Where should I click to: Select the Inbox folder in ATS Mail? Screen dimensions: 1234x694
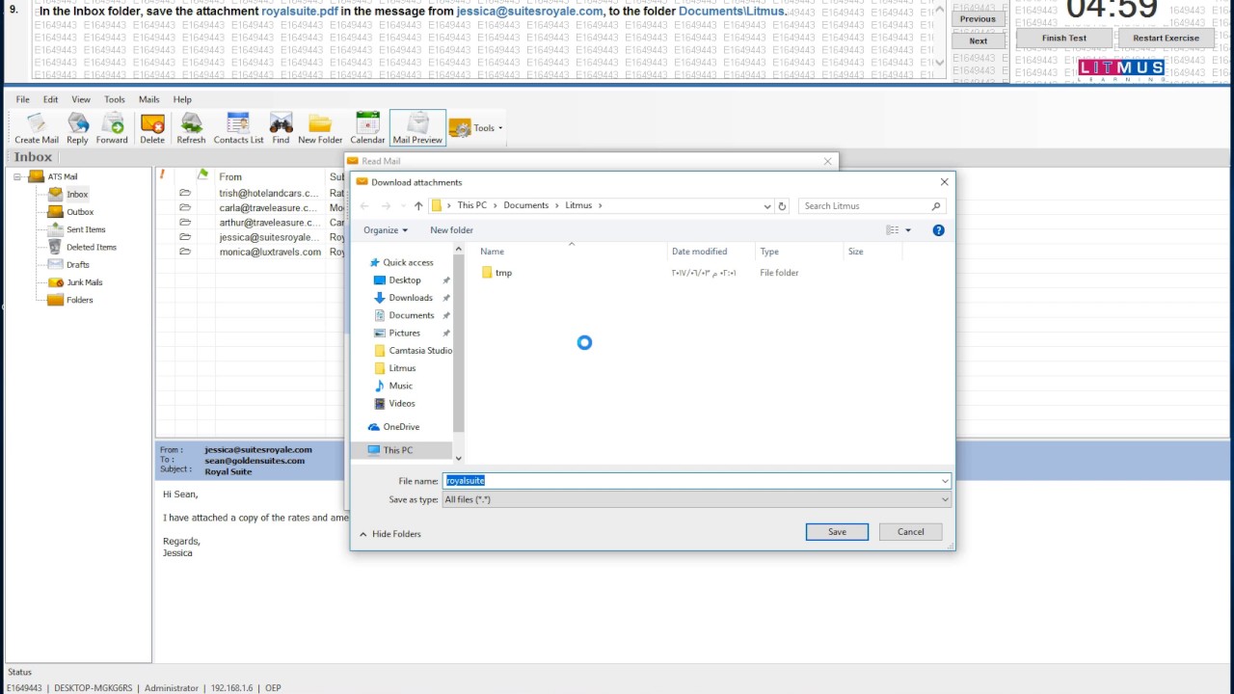pos(77,194)
